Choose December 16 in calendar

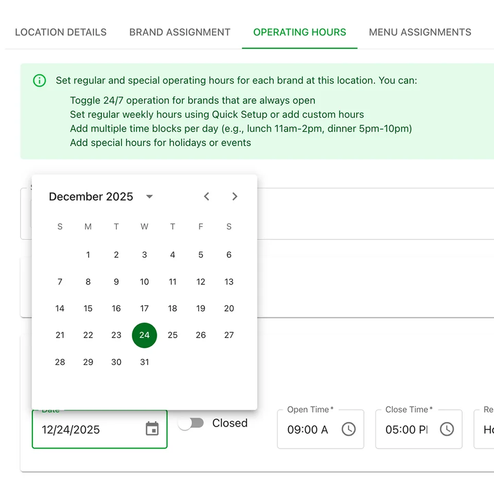point(116,308)
